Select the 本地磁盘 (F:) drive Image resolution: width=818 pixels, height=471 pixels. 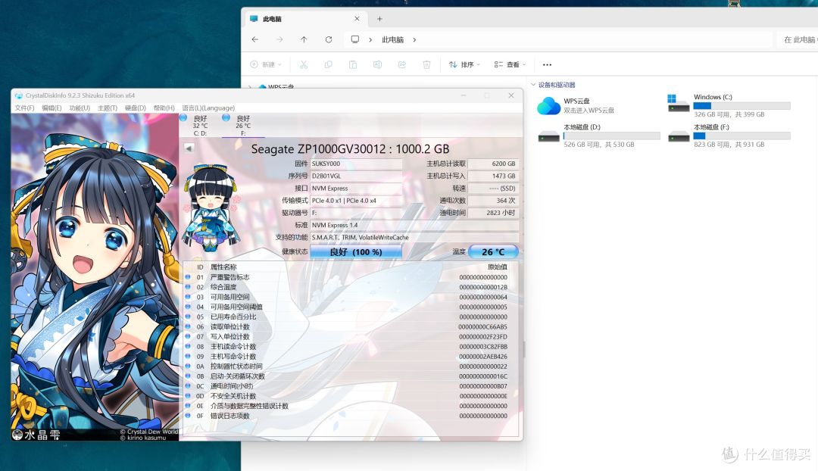[729, 136]
